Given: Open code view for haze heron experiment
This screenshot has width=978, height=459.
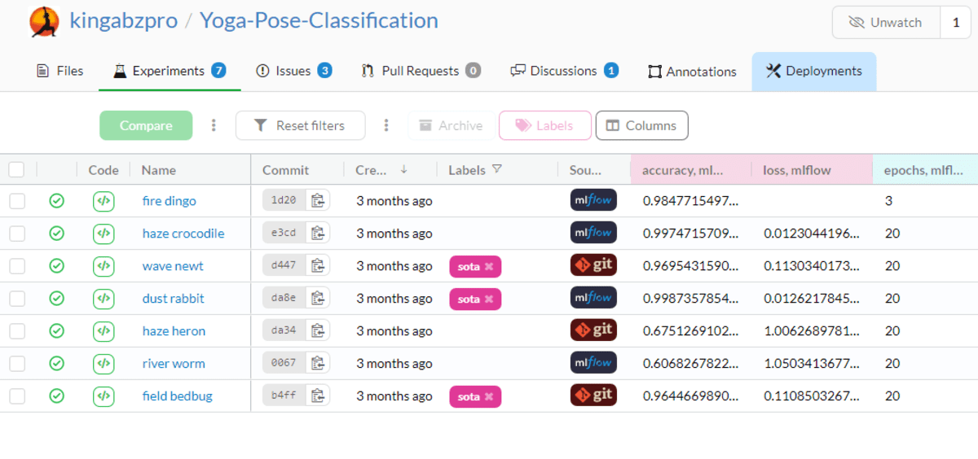Looking at the screenshot, I should click(104, 331).
